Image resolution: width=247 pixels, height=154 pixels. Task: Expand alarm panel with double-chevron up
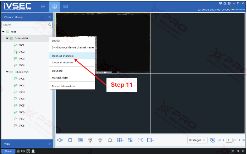click(x=243, y=151)
